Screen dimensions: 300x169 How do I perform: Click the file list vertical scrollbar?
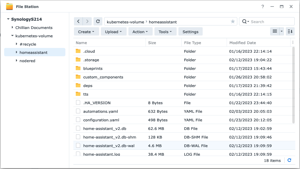pos(294,85)
